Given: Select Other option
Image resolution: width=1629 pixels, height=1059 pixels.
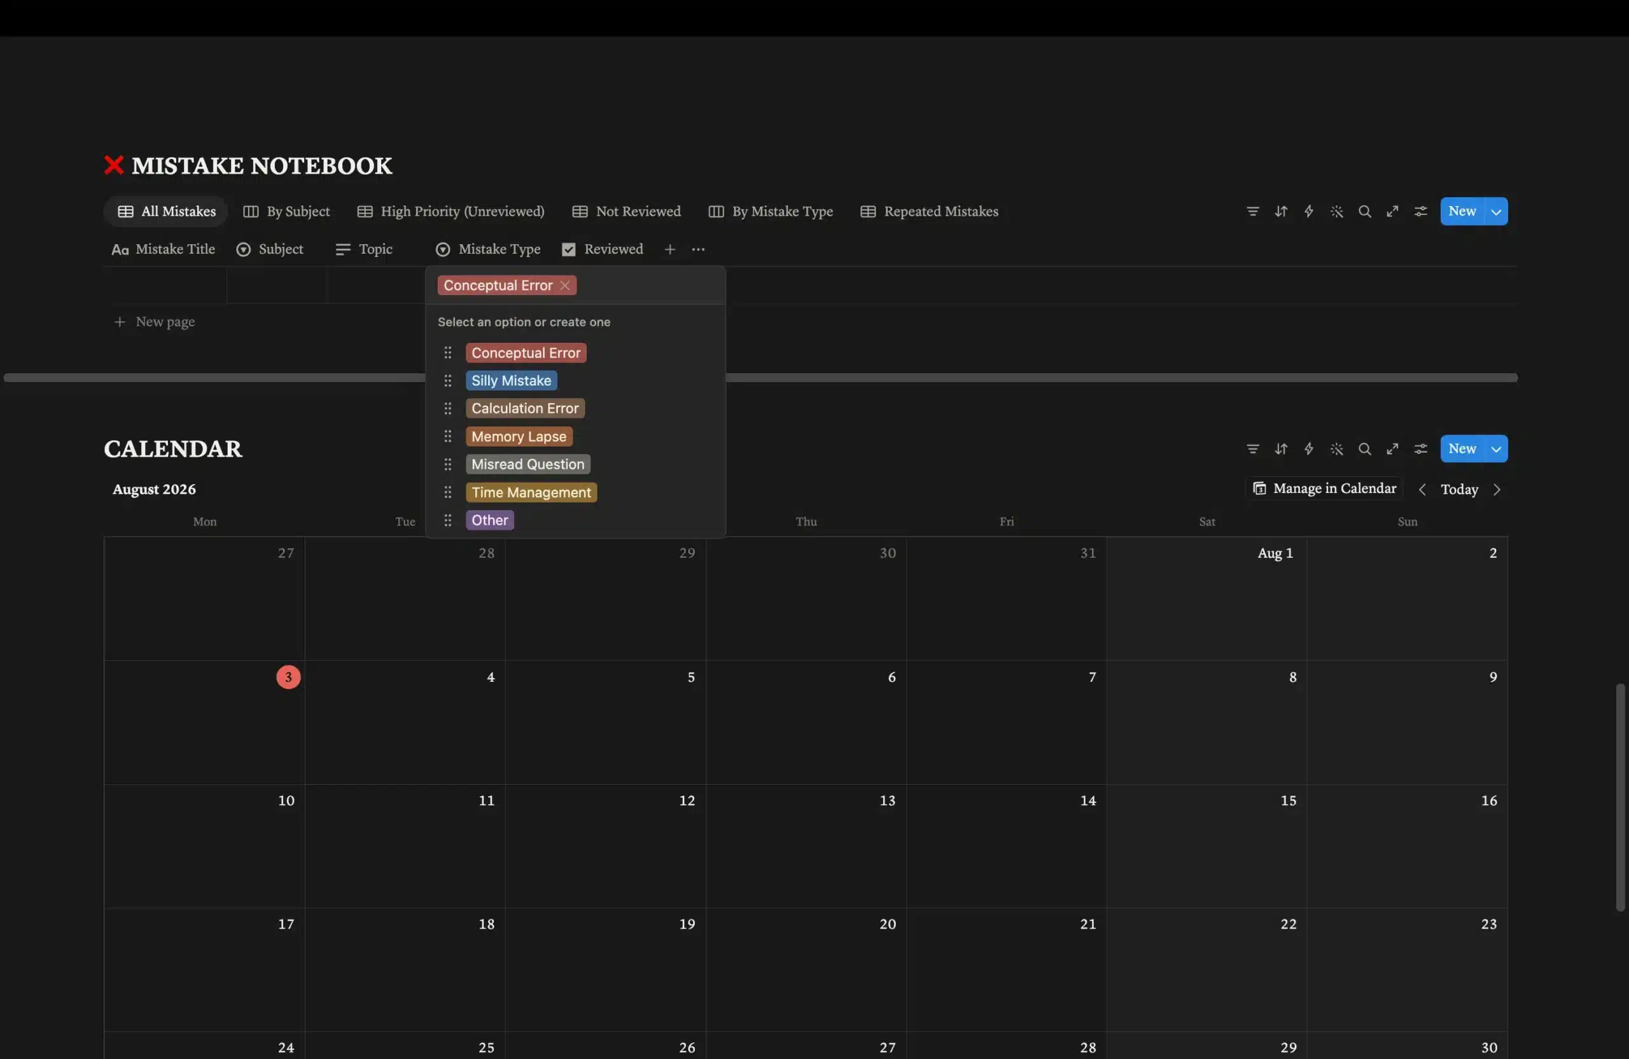Looking at the screenshot, I should (489, 521).
